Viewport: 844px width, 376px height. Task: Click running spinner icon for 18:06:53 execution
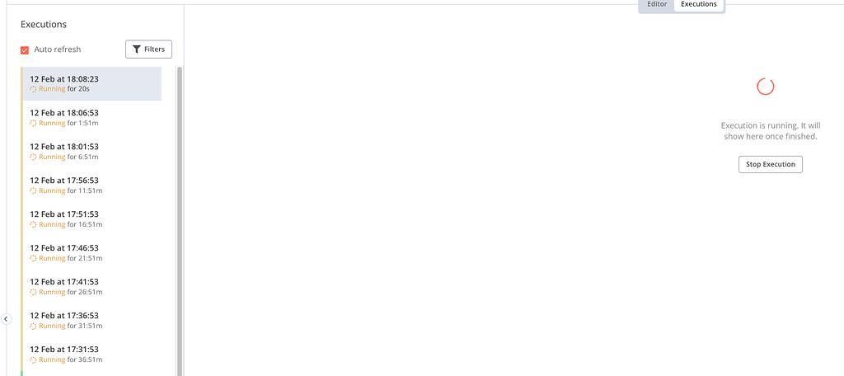click(34, 123)
